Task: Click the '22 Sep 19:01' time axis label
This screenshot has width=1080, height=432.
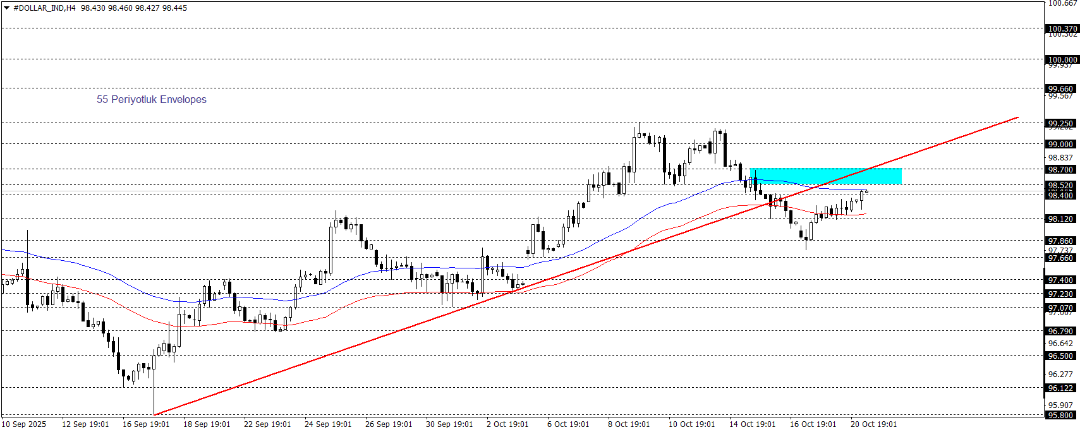Action: coord(267,424)
